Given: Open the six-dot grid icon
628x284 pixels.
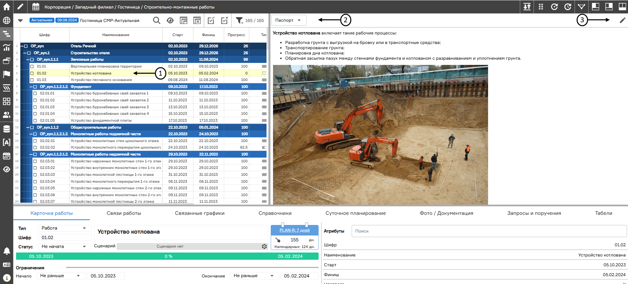Looking at the screenshot, I should pos(541,7).
